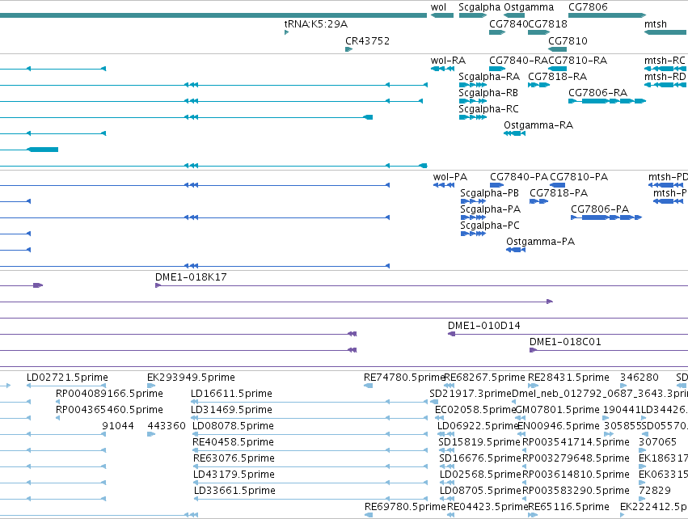Select the LD16611.5prime EST line
Viewport: 688px width, 519px height.
pyautogui.click(x=310, y=402)
